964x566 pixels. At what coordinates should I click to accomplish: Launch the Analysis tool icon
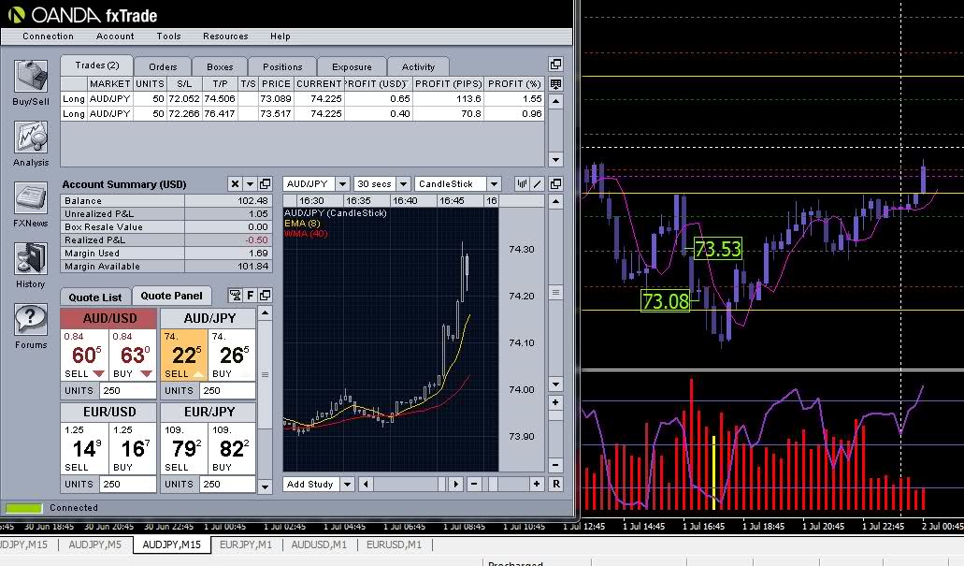tap(31, 140)
